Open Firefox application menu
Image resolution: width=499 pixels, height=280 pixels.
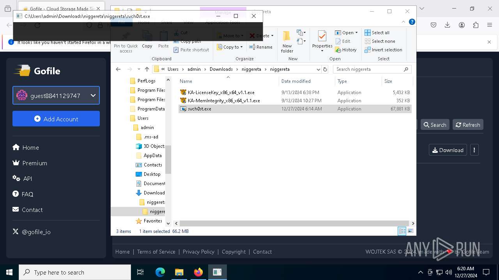(x=490, y=25)
